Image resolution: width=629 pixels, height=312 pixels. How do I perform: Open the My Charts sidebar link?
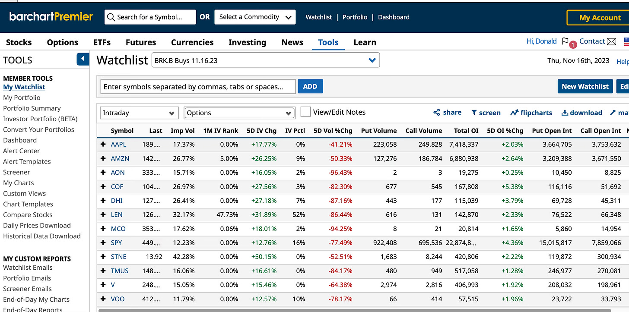(x=19, y=183)
